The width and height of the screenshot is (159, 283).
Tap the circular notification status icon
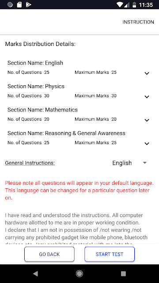[10, 5]
